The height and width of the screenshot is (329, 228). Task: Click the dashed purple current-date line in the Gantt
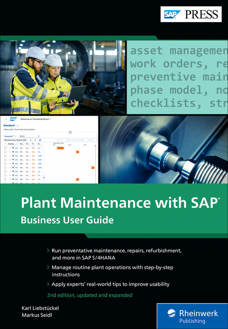point(96,164)
